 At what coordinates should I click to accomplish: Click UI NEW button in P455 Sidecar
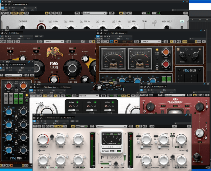click(x=198, y=42)
